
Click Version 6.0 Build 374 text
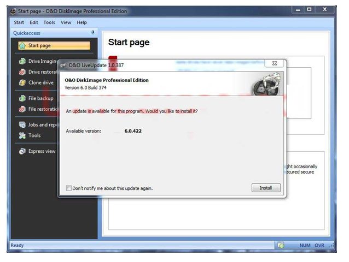click(x=85, y=88)
